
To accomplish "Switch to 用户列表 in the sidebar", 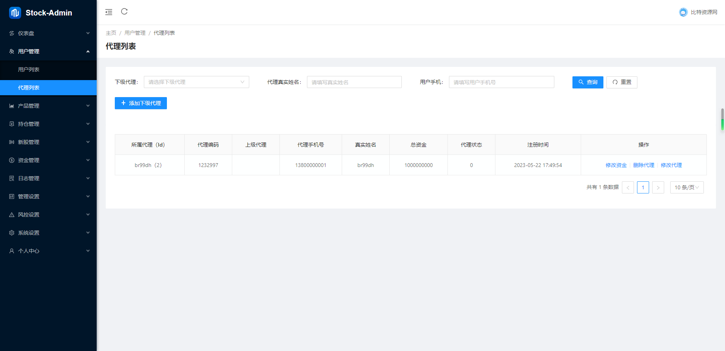I will coord(29,70).
